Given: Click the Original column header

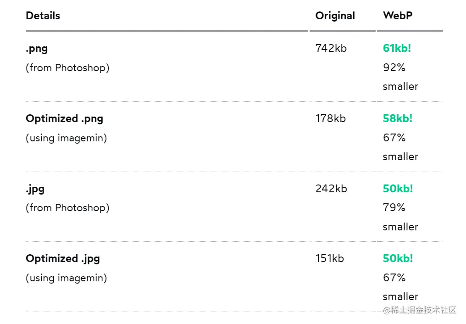Looking at the screenshot, I should tap(335, 16).
